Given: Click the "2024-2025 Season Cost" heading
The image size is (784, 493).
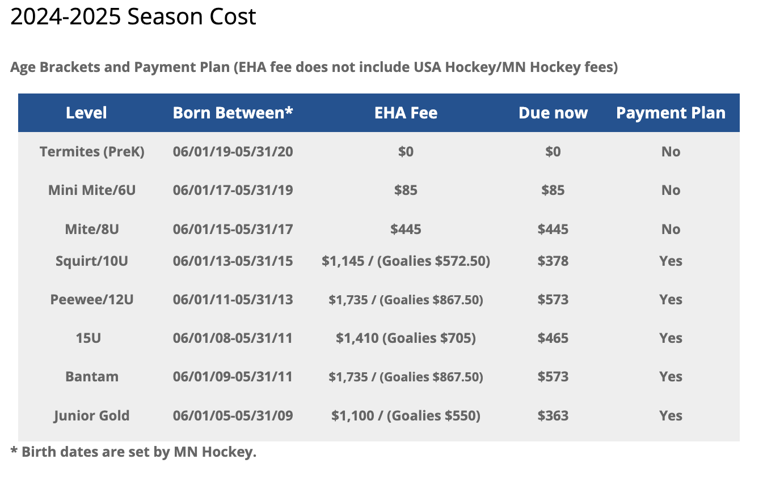Looking at the screenshot, I should click(133, 17).
